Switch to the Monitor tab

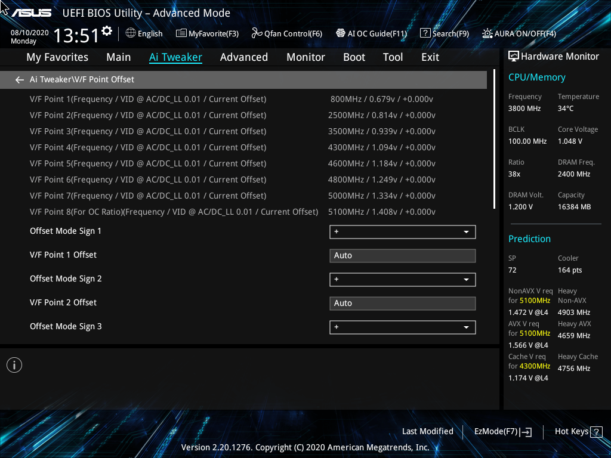click(305, 57)
